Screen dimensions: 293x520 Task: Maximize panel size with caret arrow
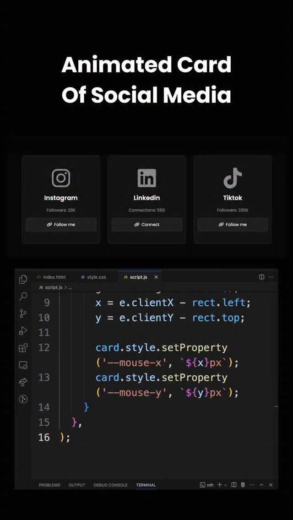pyautogui.click(x=261, y=485)
